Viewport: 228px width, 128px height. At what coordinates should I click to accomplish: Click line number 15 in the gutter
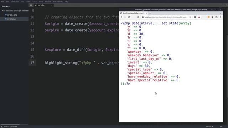click(x=32, y=50)
